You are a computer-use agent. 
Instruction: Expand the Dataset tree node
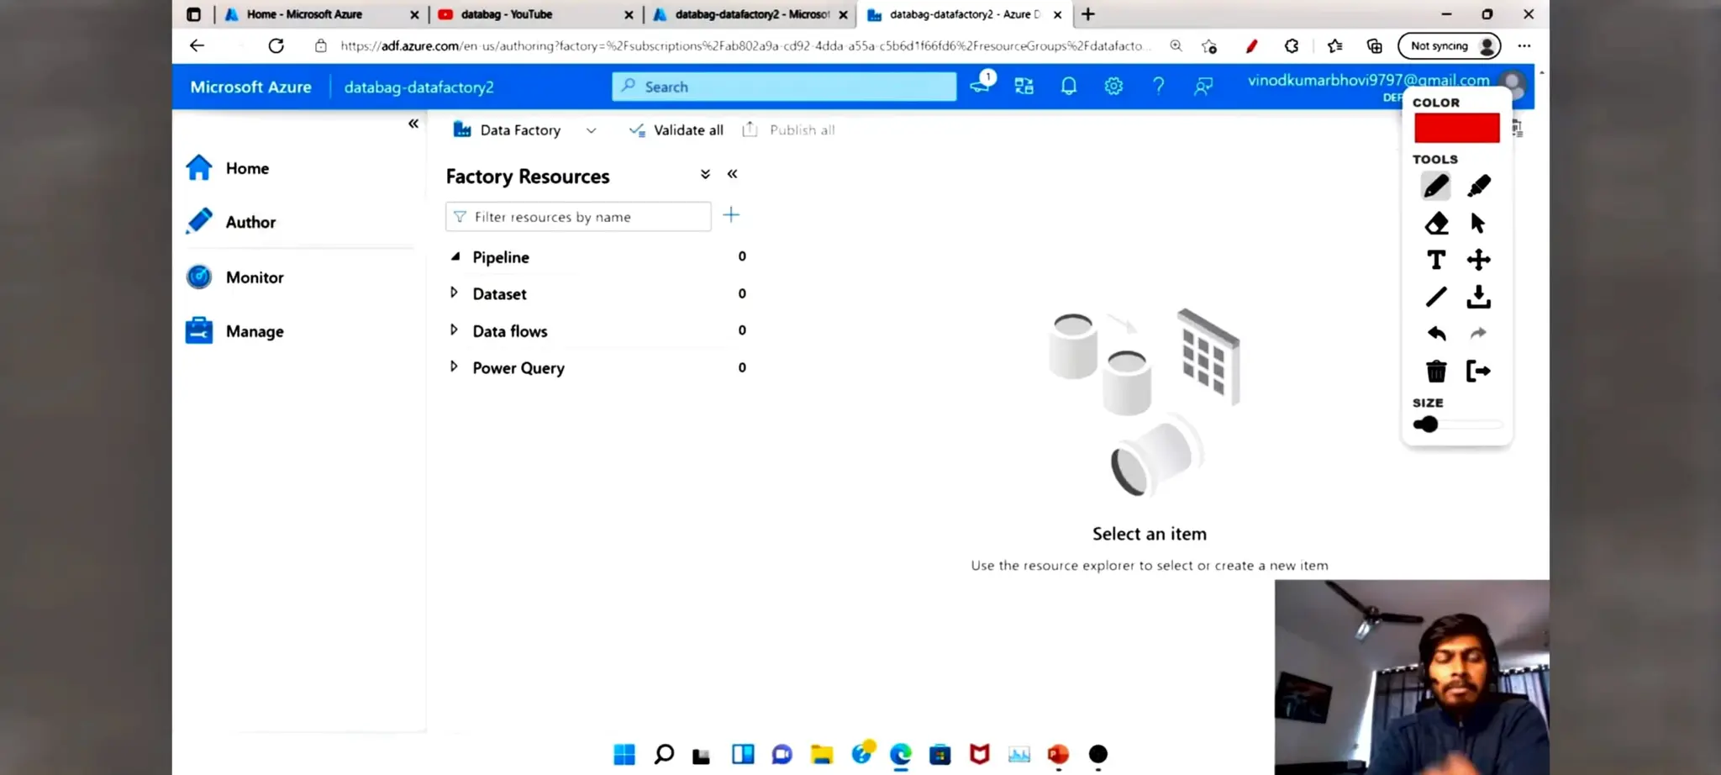click(x=454, y=293)
